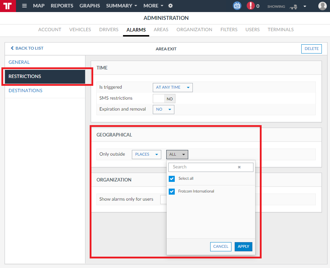Click the vehicle showing icon
330x268 pixels.
[293, 7]
